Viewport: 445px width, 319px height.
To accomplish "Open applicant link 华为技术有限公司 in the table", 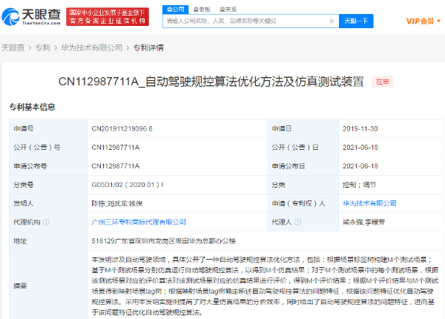I will (x=369, y=203).
